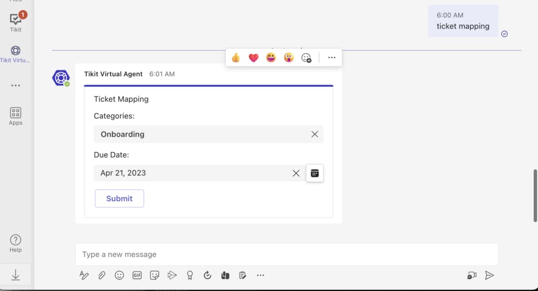React with red heart emoji

pyautogui.click(x=254, y=58)
